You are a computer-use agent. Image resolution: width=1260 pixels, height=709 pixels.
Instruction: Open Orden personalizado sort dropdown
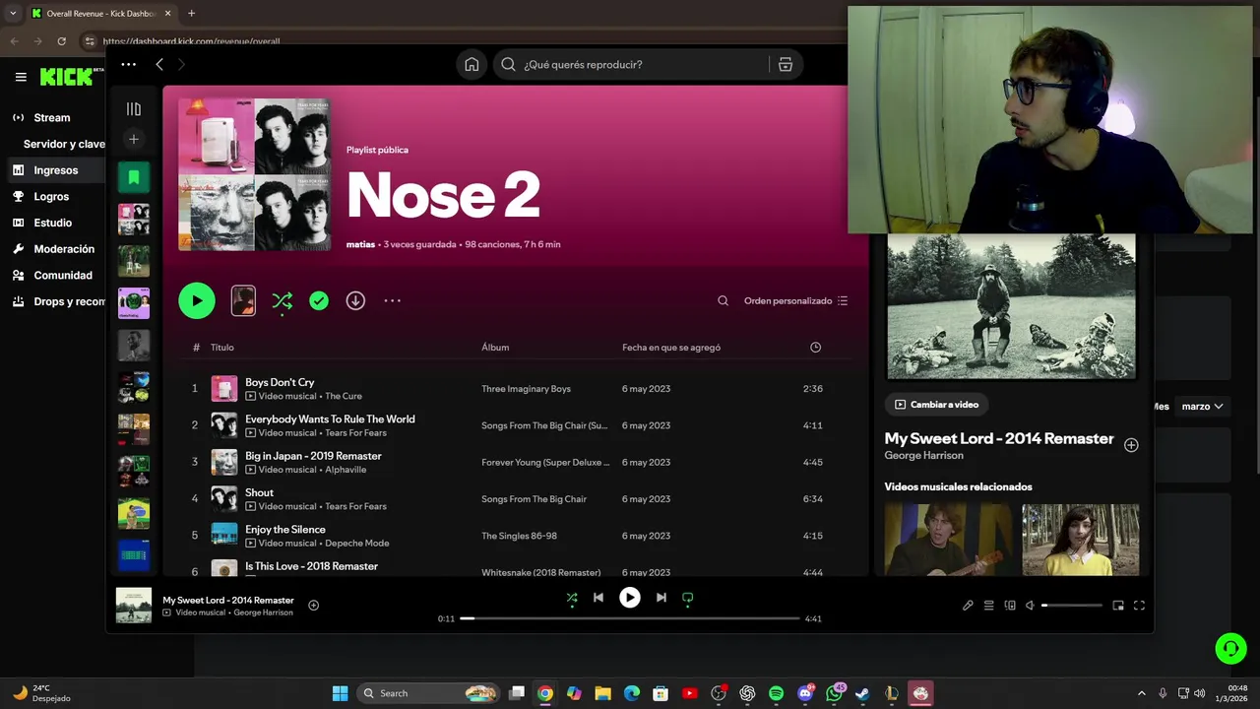pos(795,300)
